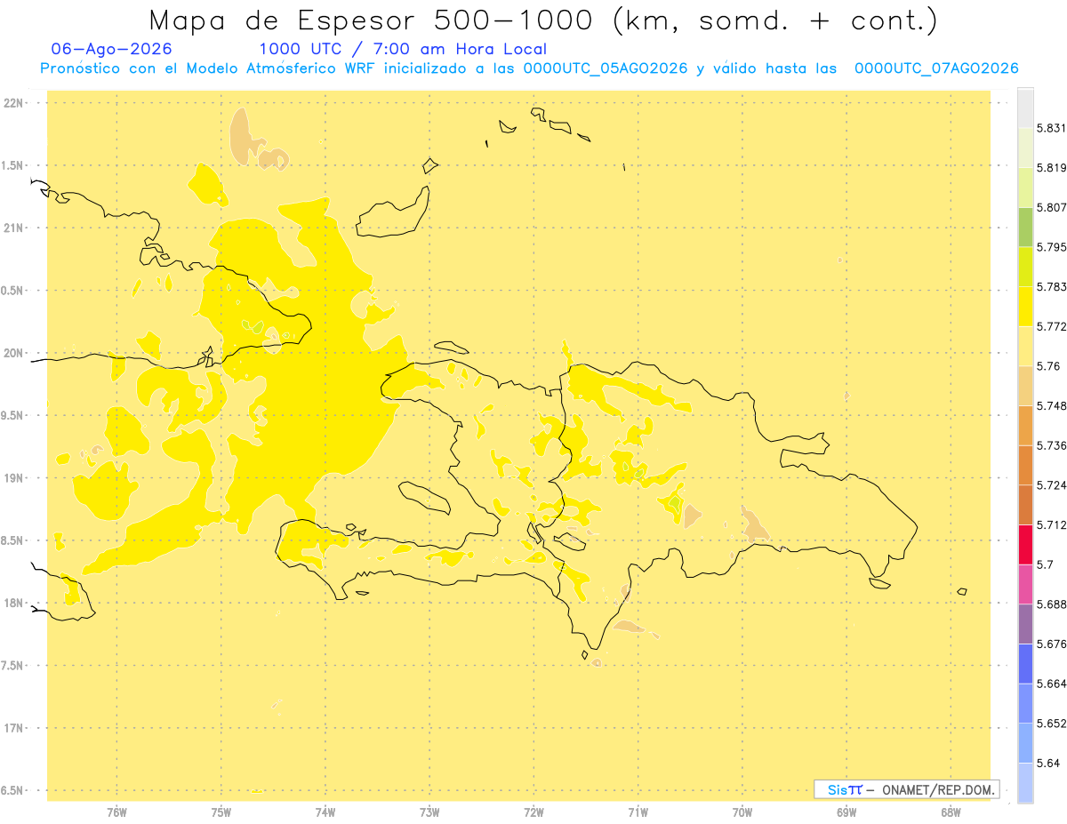Click the legend value 5.76
This screenshot has width=1067, height=824.
[x=1048, y=366]
